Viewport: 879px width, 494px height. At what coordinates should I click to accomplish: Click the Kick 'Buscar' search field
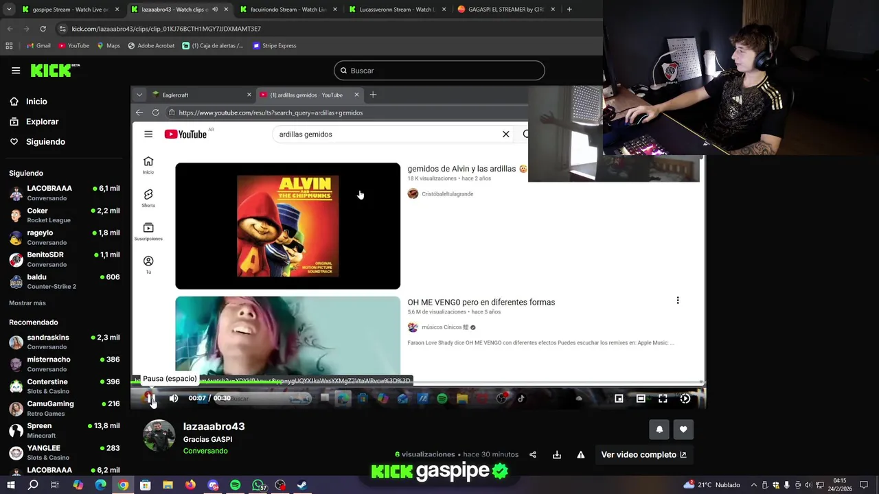click(x=439, y=70)
